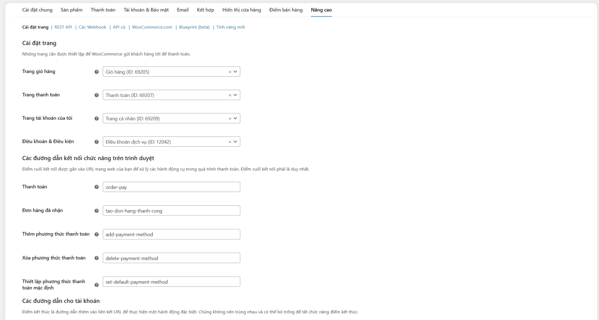Screen dimensions: 599x320
Task: Open help for Thanh toán endpoint
Action: tap(96, 187)
